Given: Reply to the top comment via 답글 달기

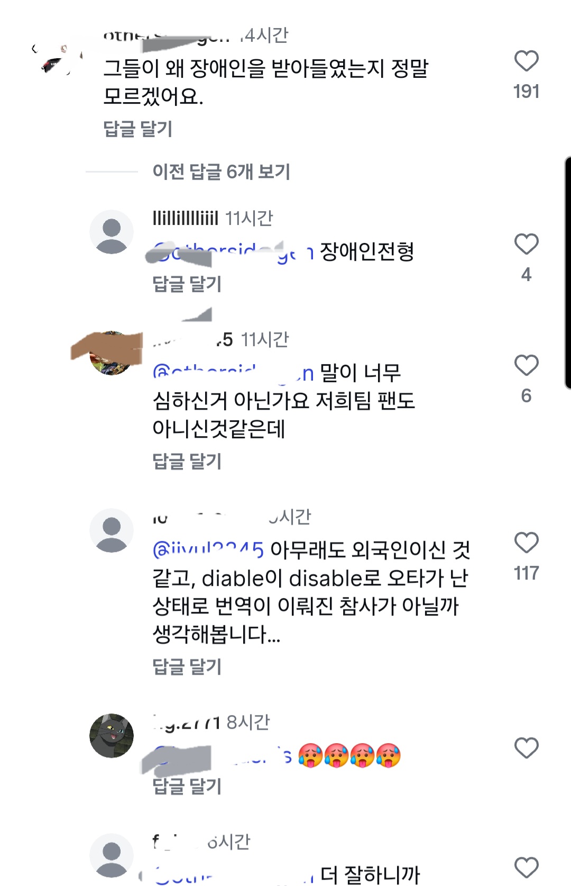Looking at the screenshot, I should (138, 129).
